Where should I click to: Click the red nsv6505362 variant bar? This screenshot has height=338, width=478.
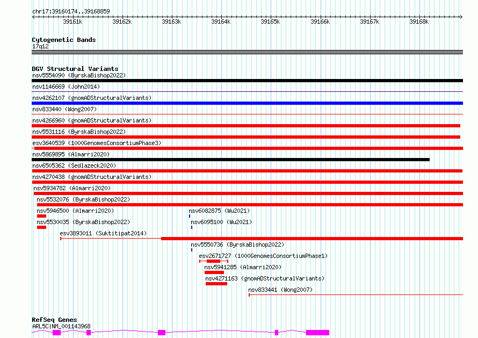point(247,171)
